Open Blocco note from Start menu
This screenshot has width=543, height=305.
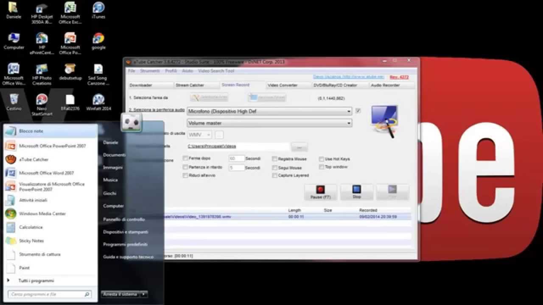coord(50,131)
